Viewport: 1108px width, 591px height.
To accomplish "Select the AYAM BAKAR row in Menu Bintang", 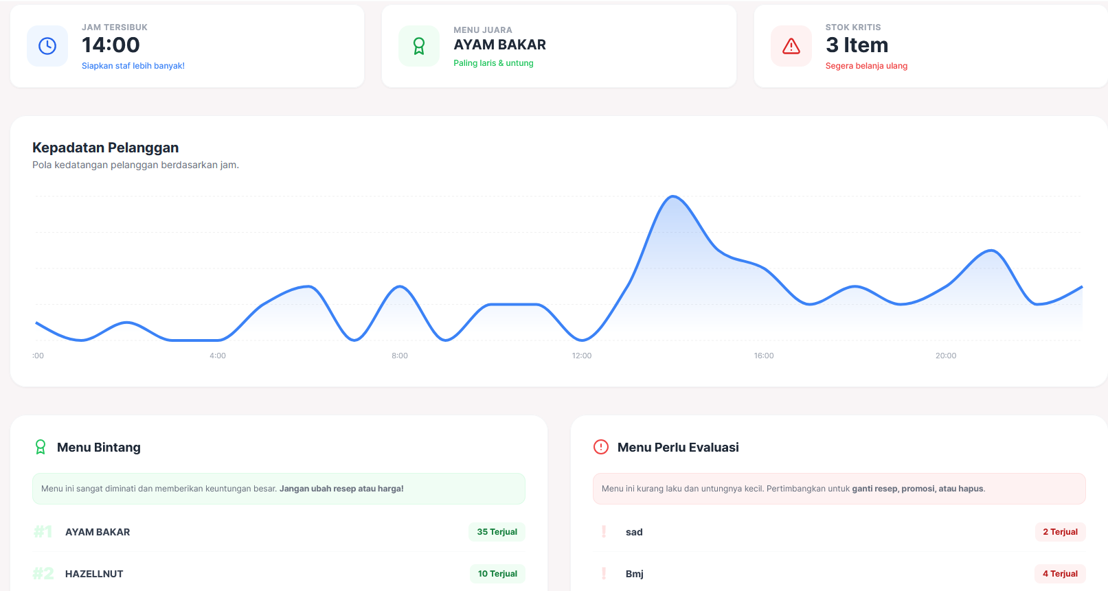I will pos(279,532).
